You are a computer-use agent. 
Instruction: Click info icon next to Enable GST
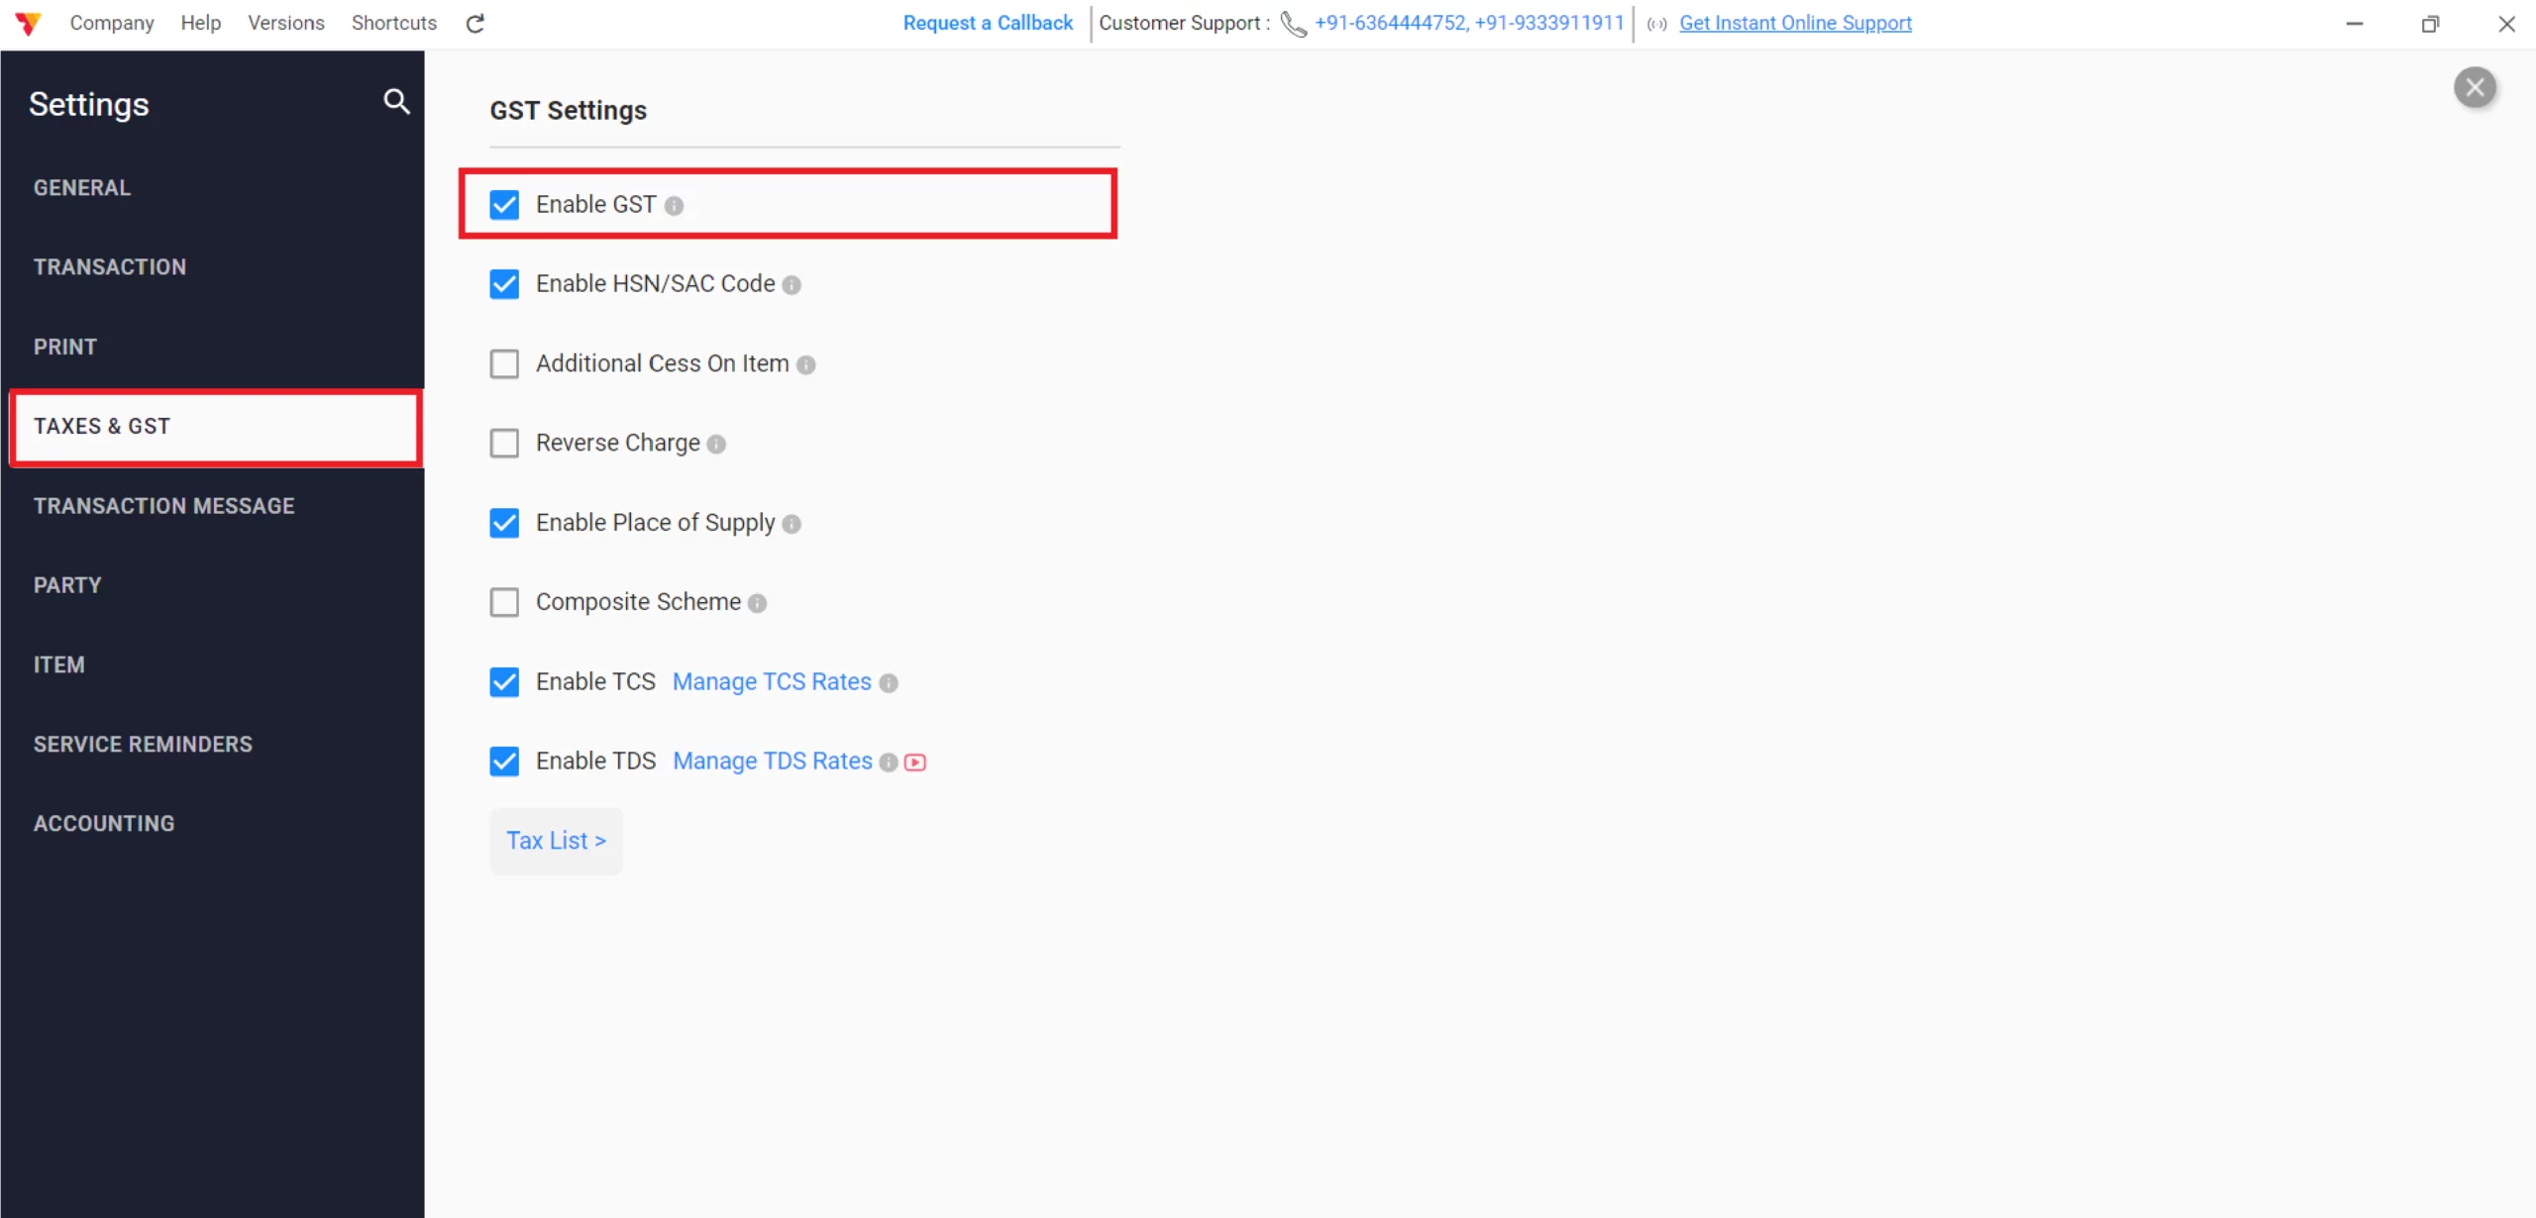click(674, 206)
